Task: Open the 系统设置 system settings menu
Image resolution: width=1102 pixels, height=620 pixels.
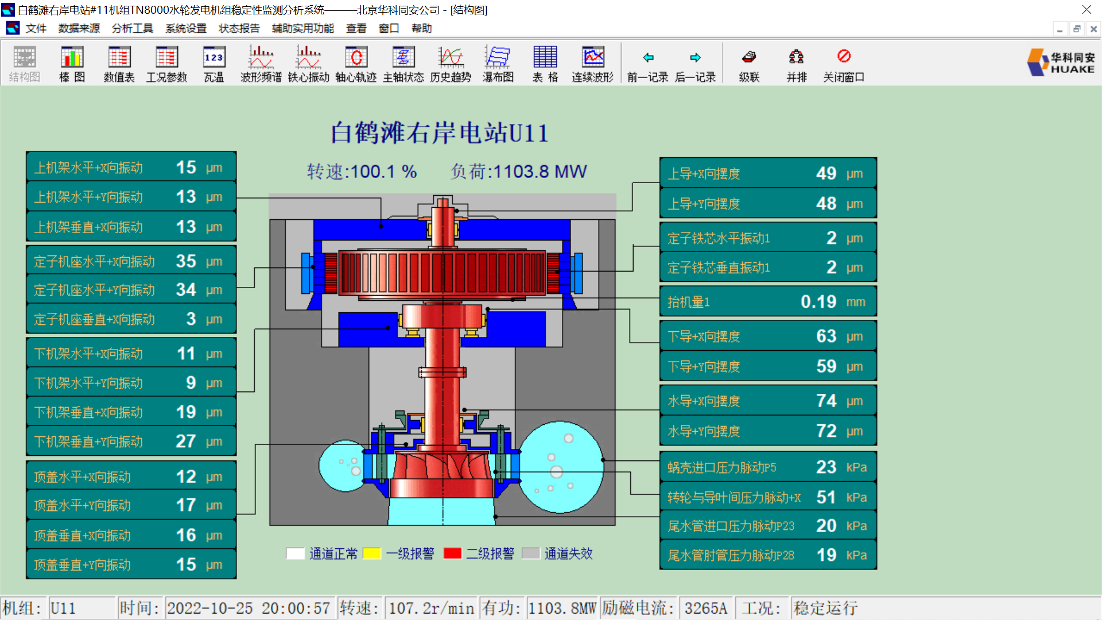Action: point(185,28)
